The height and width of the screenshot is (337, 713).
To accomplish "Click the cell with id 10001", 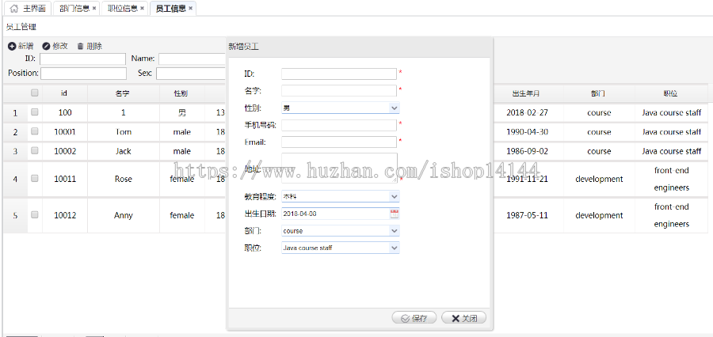I will (x=65, y=132).
